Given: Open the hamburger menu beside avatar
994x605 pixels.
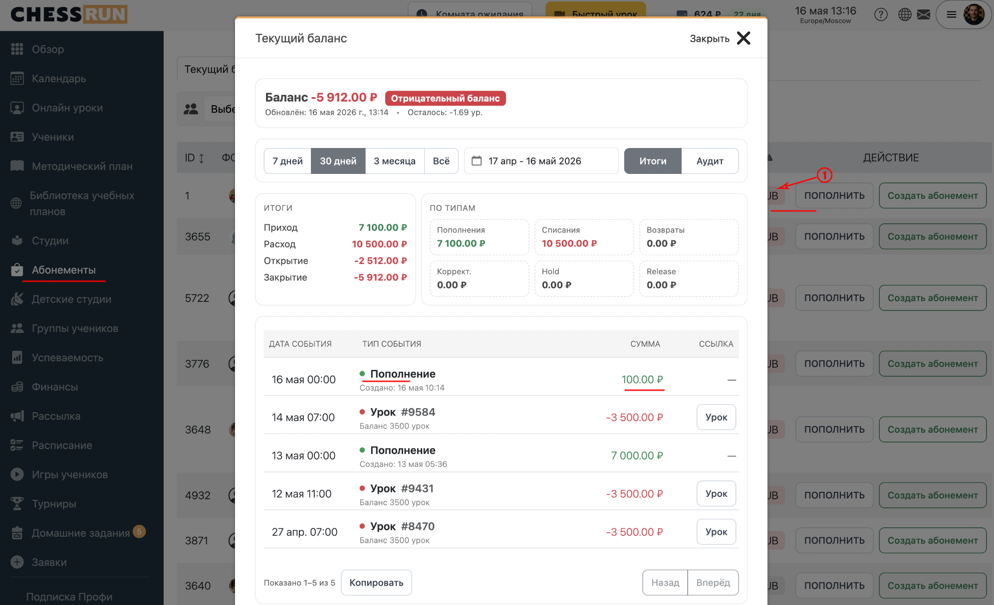Looking at the screenshot, I should 952,14.
